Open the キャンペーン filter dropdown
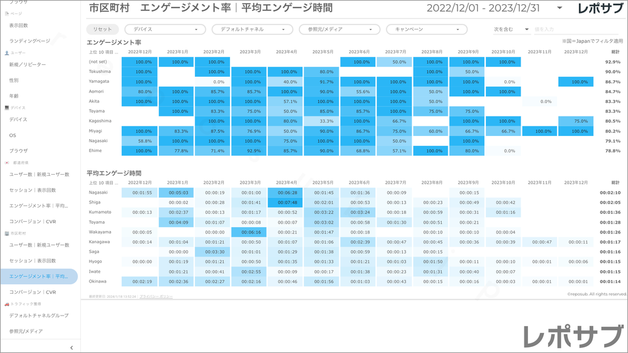The image size is (628, 353). 426,29
